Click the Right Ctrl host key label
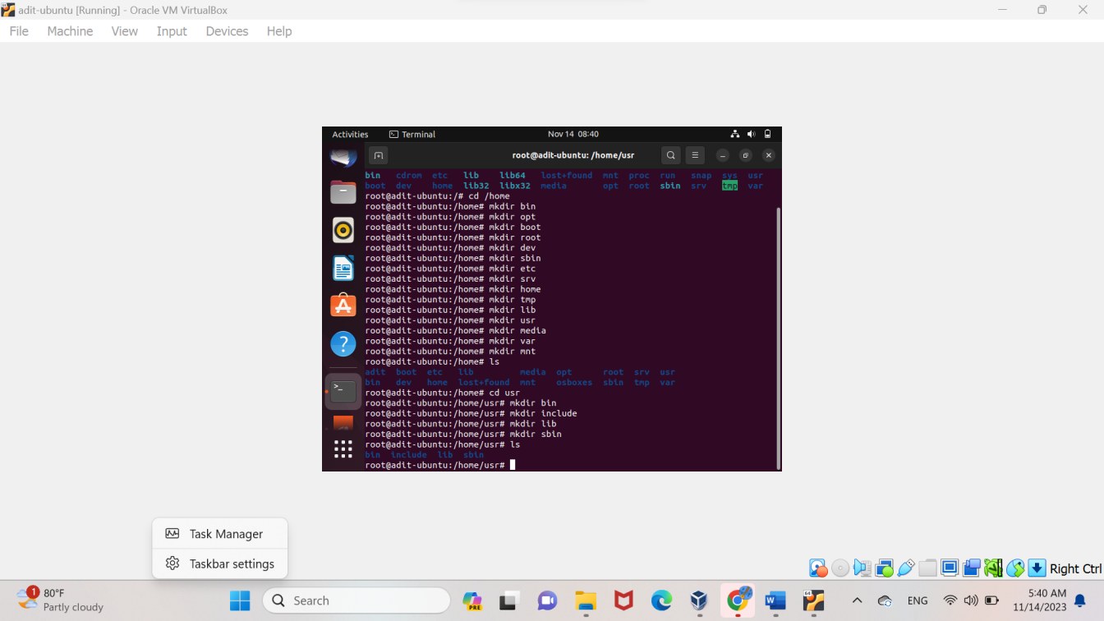 (1075, 568)
